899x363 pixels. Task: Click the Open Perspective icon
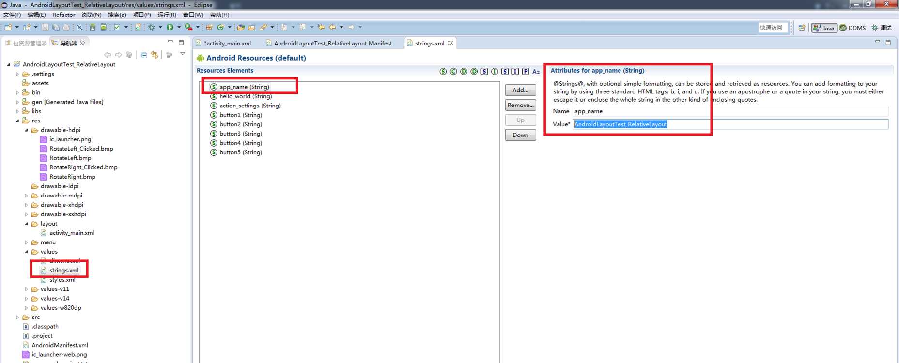click(802, 28)
